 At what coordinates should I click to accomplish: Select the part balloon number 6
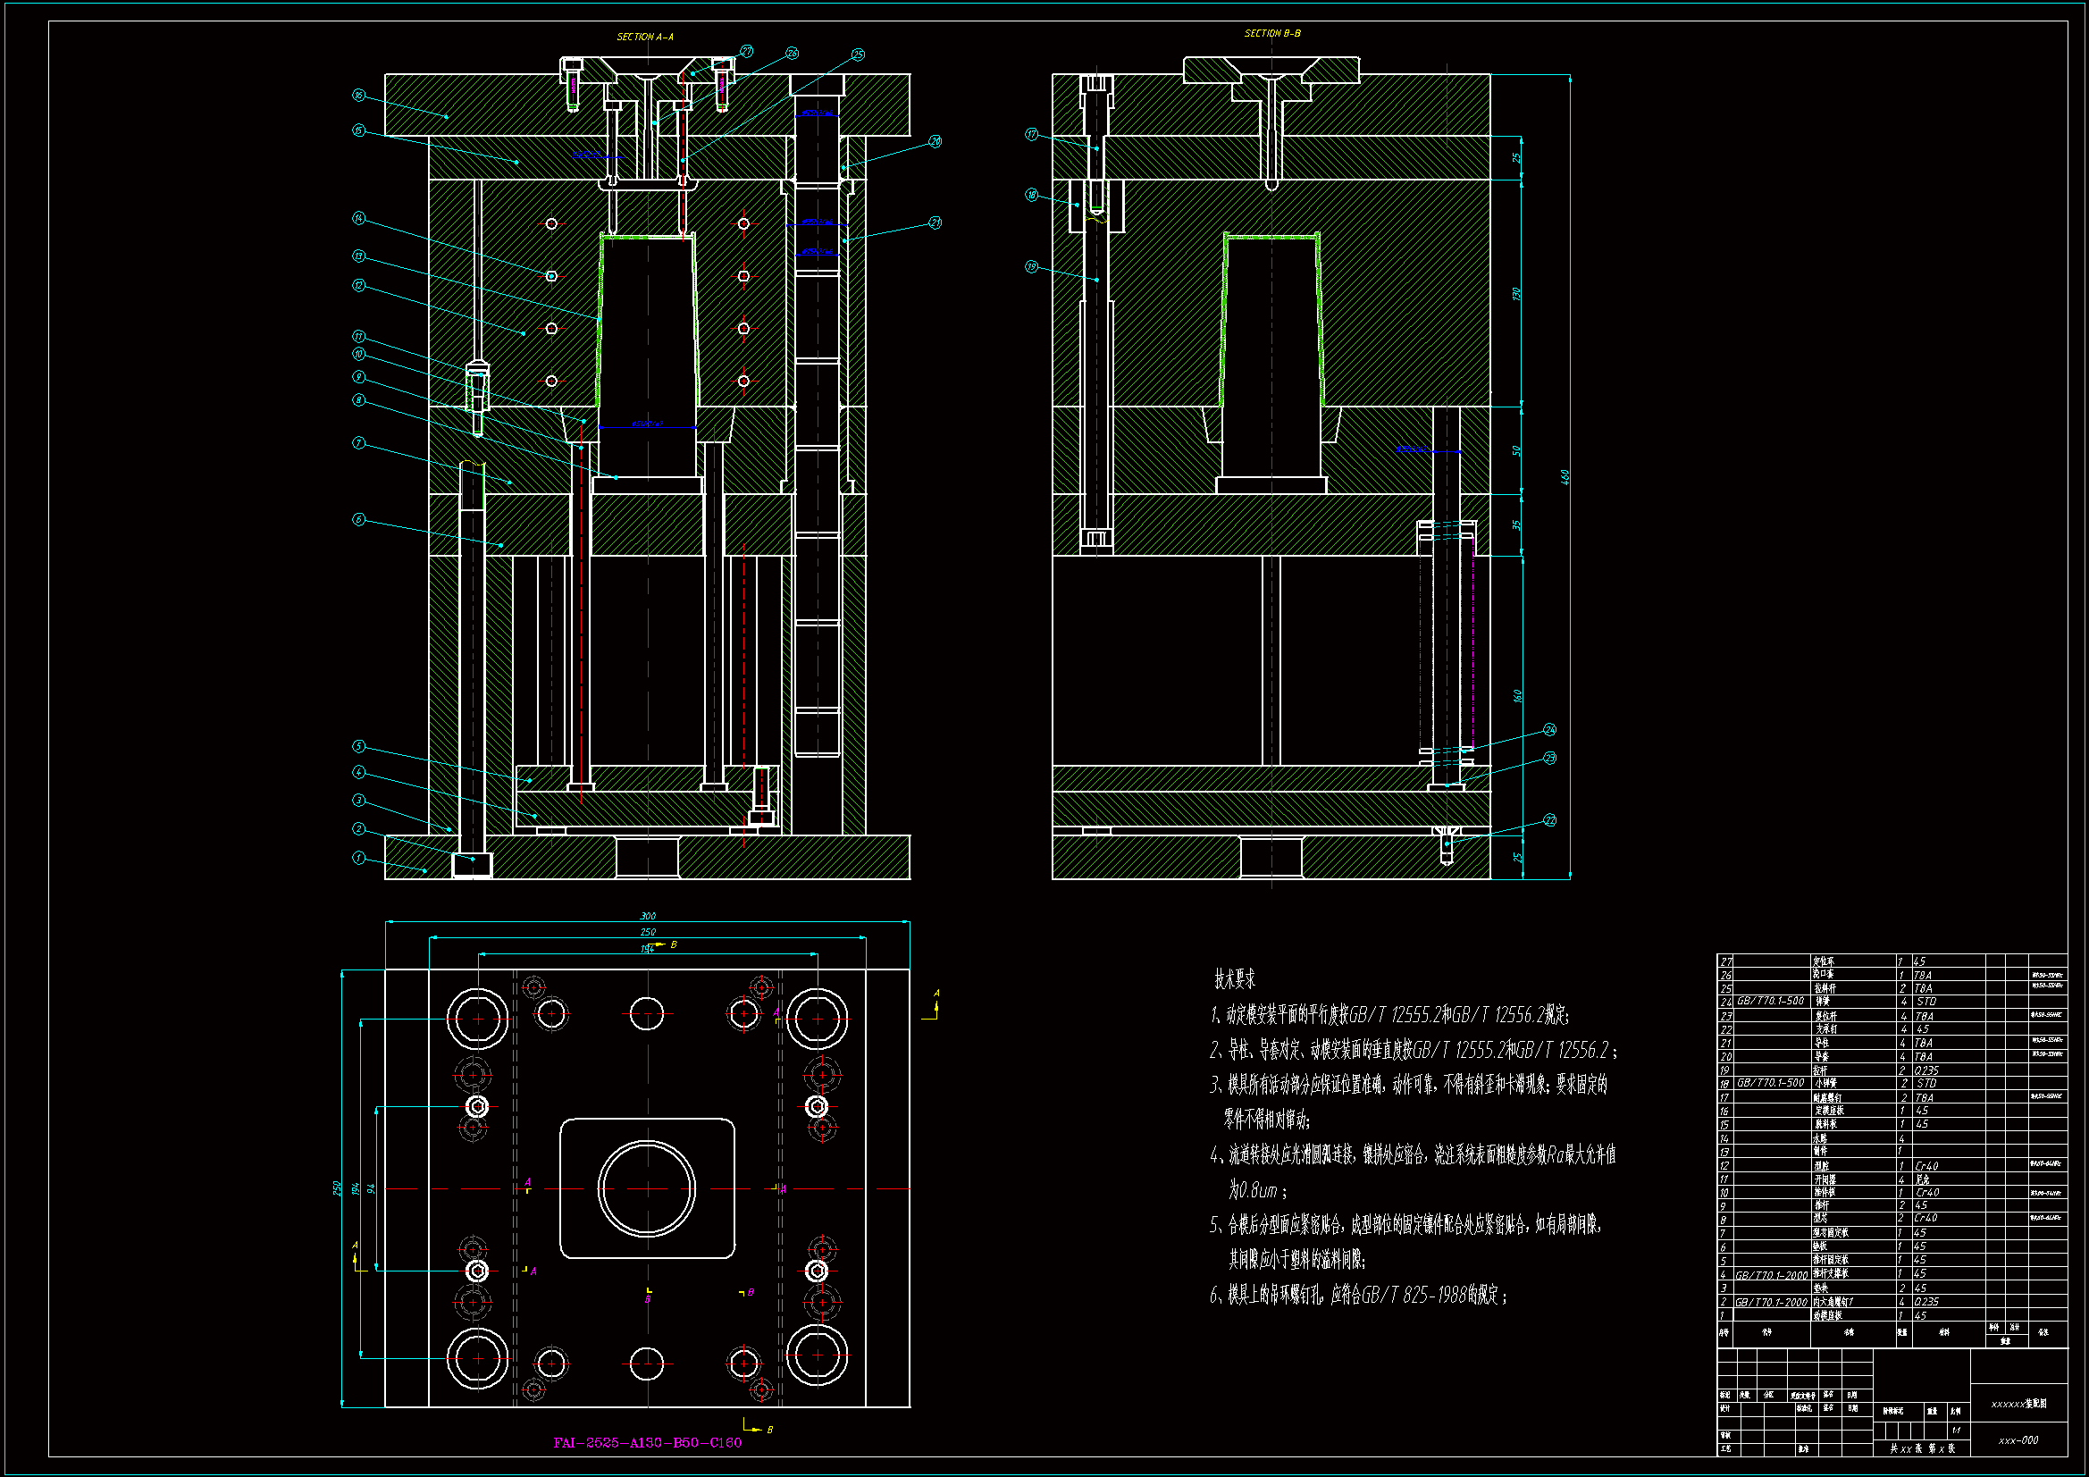(x=358, y=520)
